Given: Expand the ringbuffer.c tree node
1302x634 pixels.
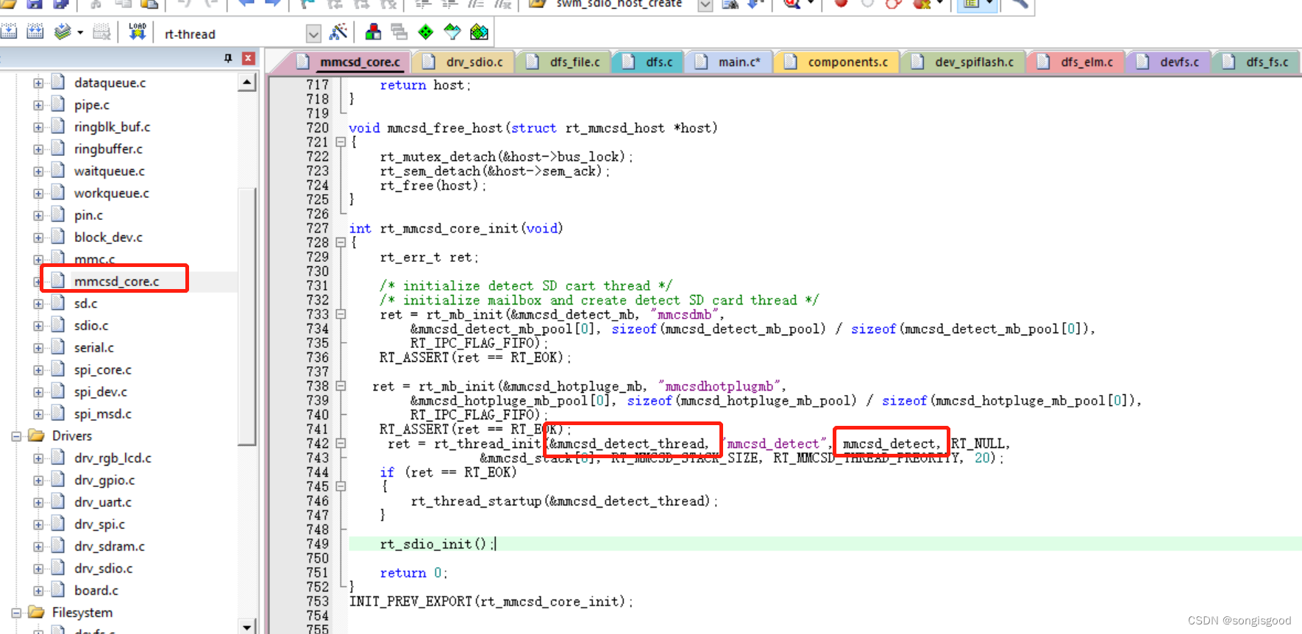Looking at the screenshot, I should click(x=38, y=149).
